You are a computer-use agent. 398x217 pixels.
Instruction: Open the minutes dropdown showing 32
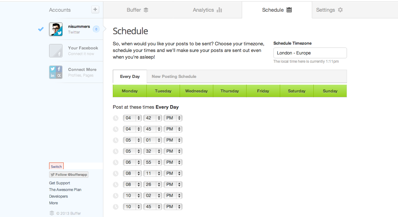point(152,151)
